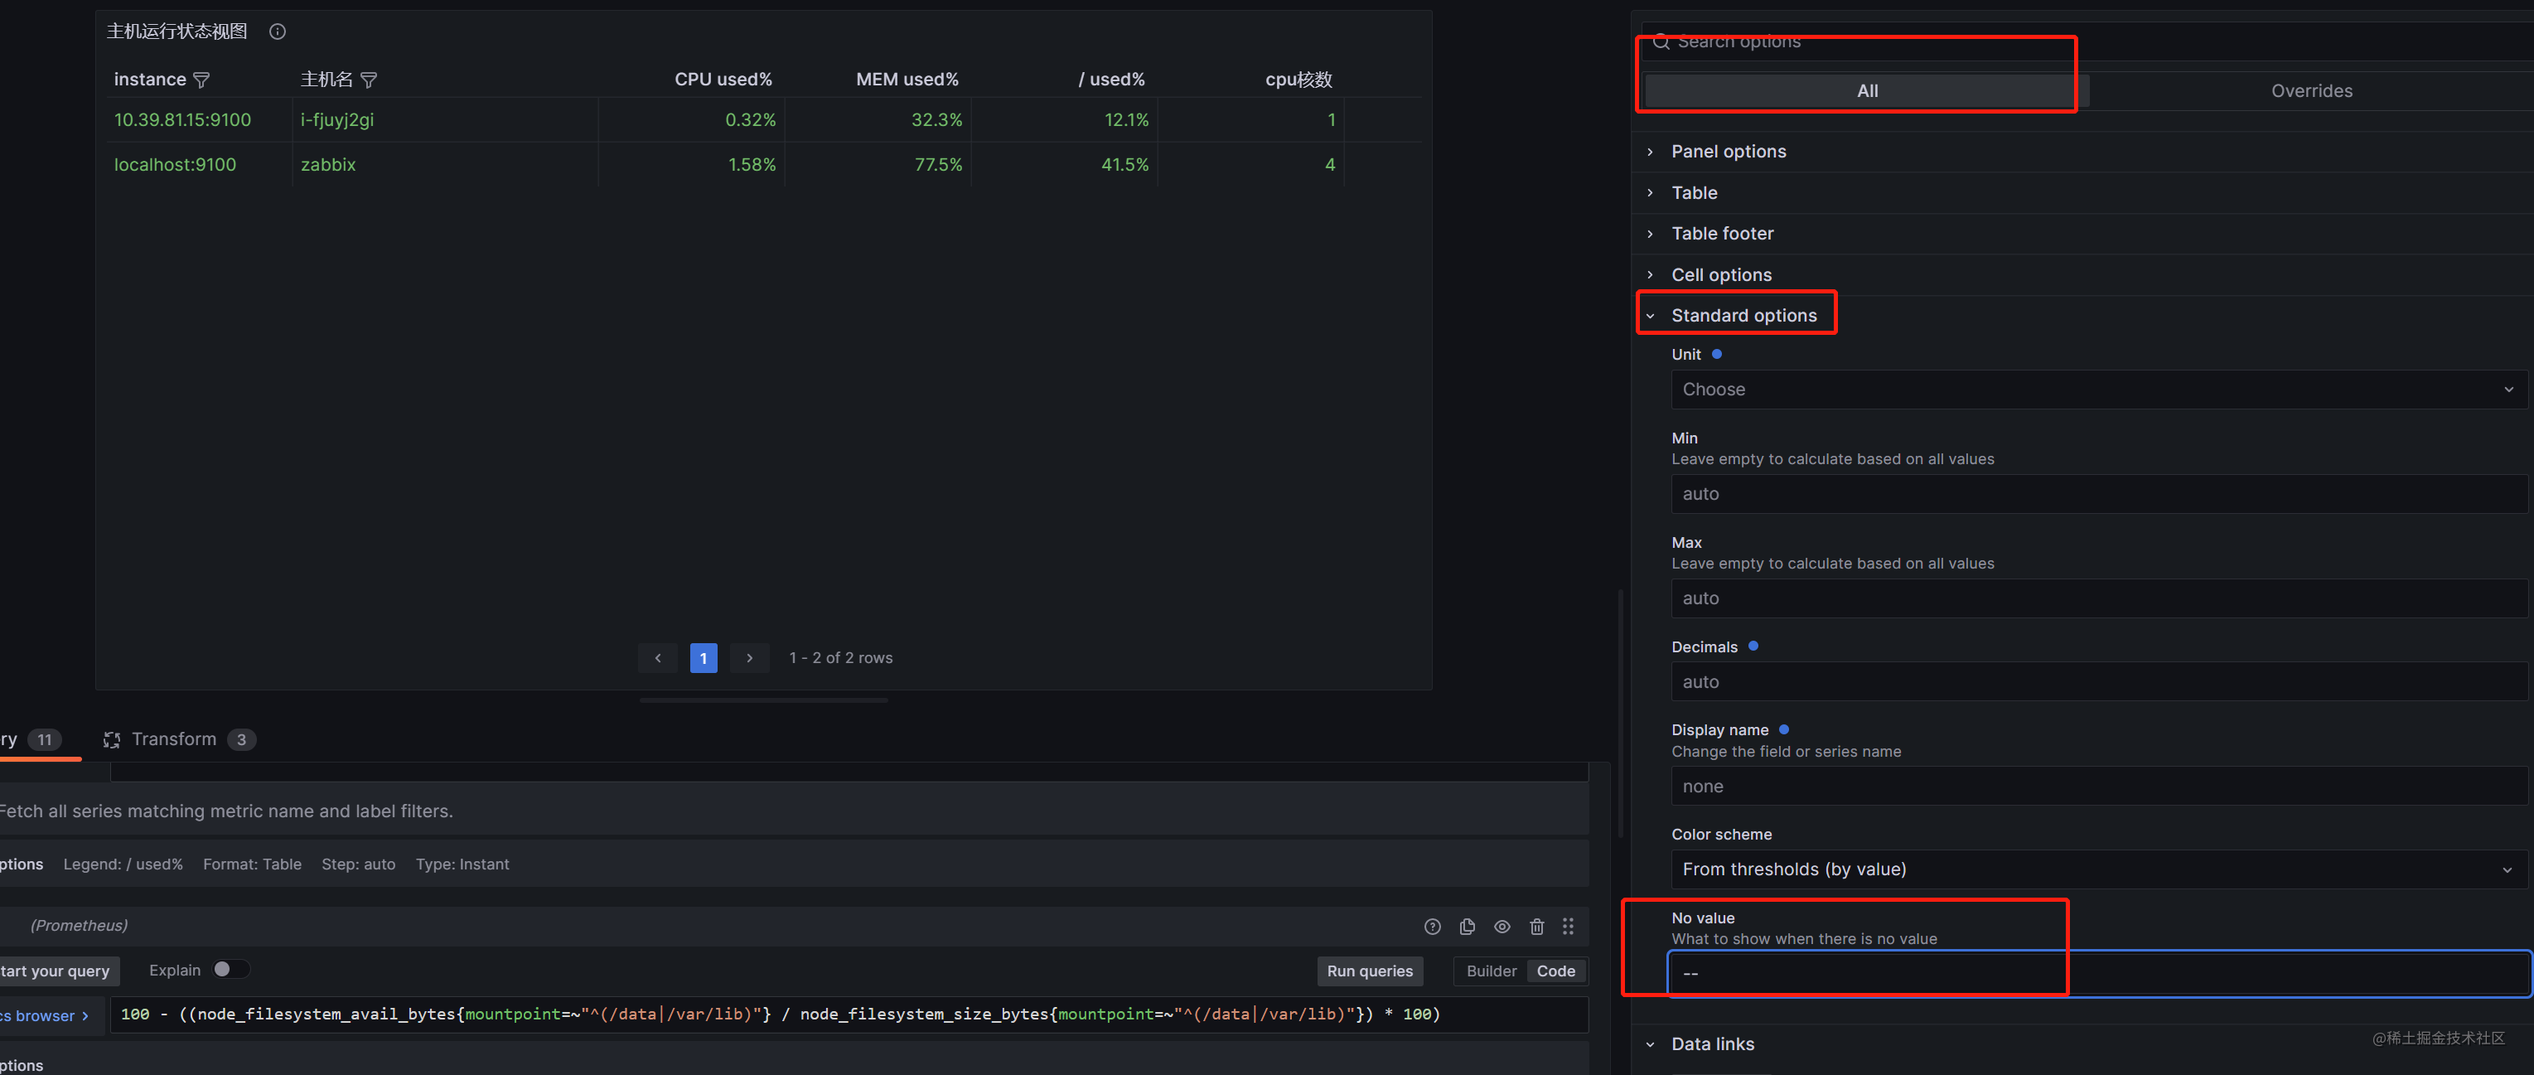This screenshot has height=1075, width=2534.
Task: Open the Color scheme dropdown
Action: [2097, 869]
